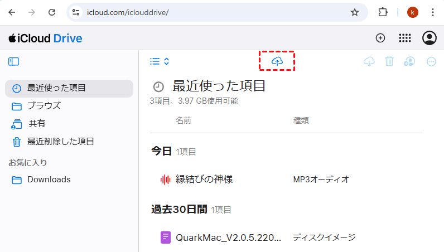Click the plus create new icon
The width and height of the screenshot is (444, 252).
click(x=380, y=38)
